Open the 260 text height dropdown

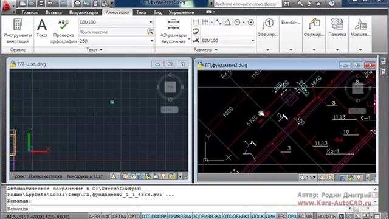(151, 41)
